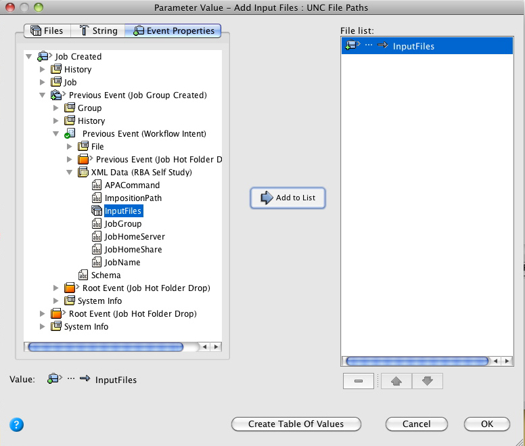Expand the Group node
Viewport: 525px width, 446px height.
coord(56,108)
